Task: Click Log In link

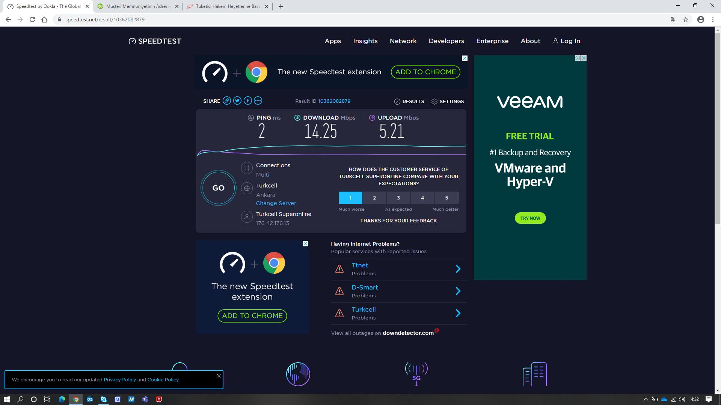Action: 566,41
